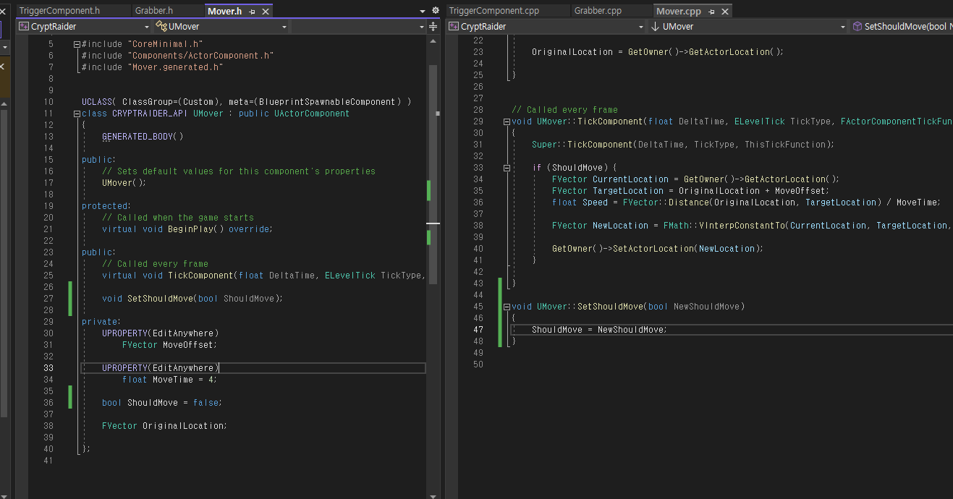Collapse the class UMover outline region
This screenshot has height=499, width=953.
point(77,114)
